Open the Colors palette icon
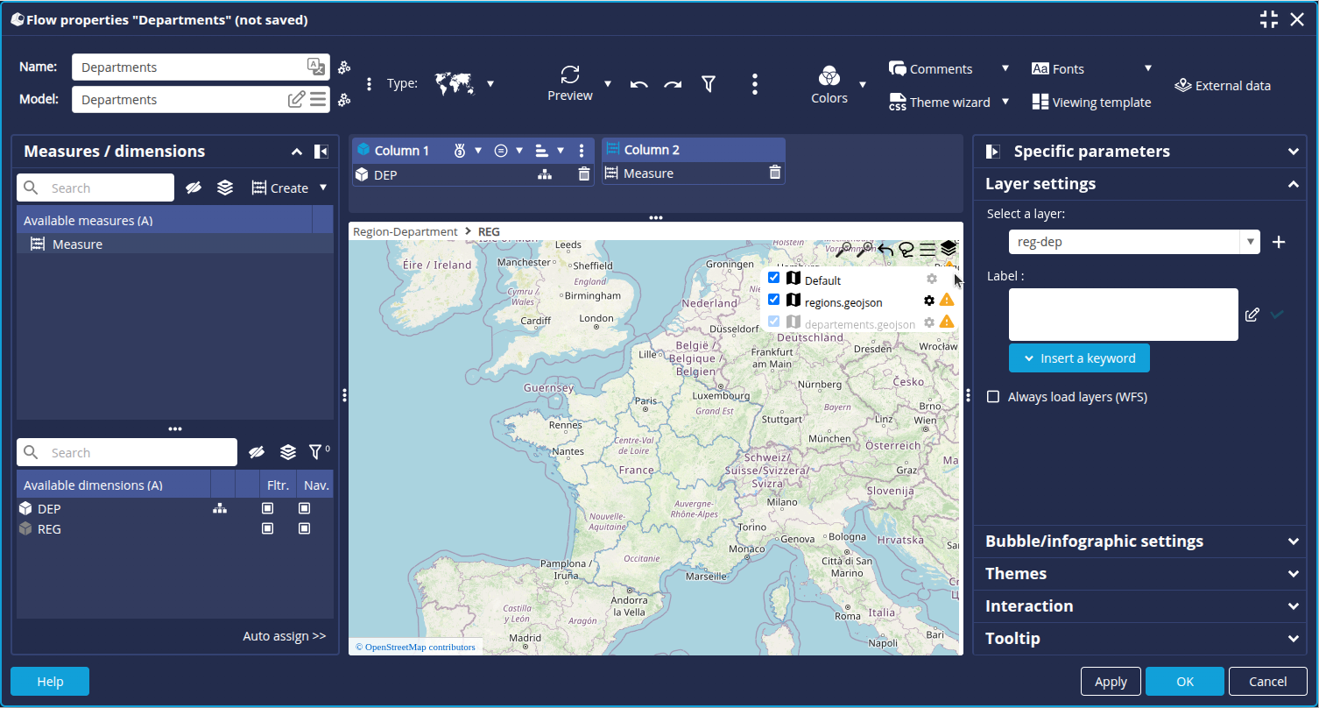1319x708 pixels. pyautogui.click(x=829, y=75)
